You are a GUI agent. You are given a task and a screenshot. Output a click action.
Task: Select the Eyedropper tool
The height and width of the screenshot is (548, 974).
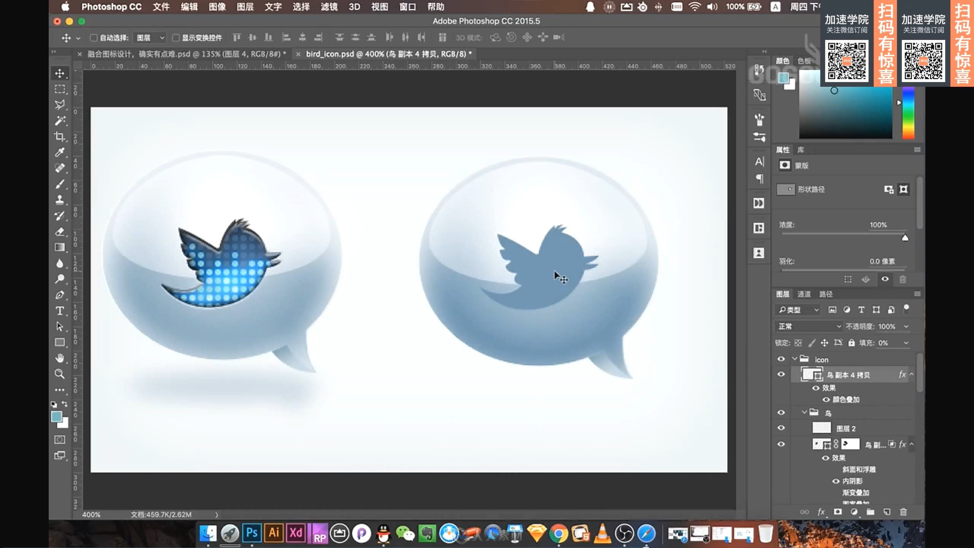coord(60,152)
